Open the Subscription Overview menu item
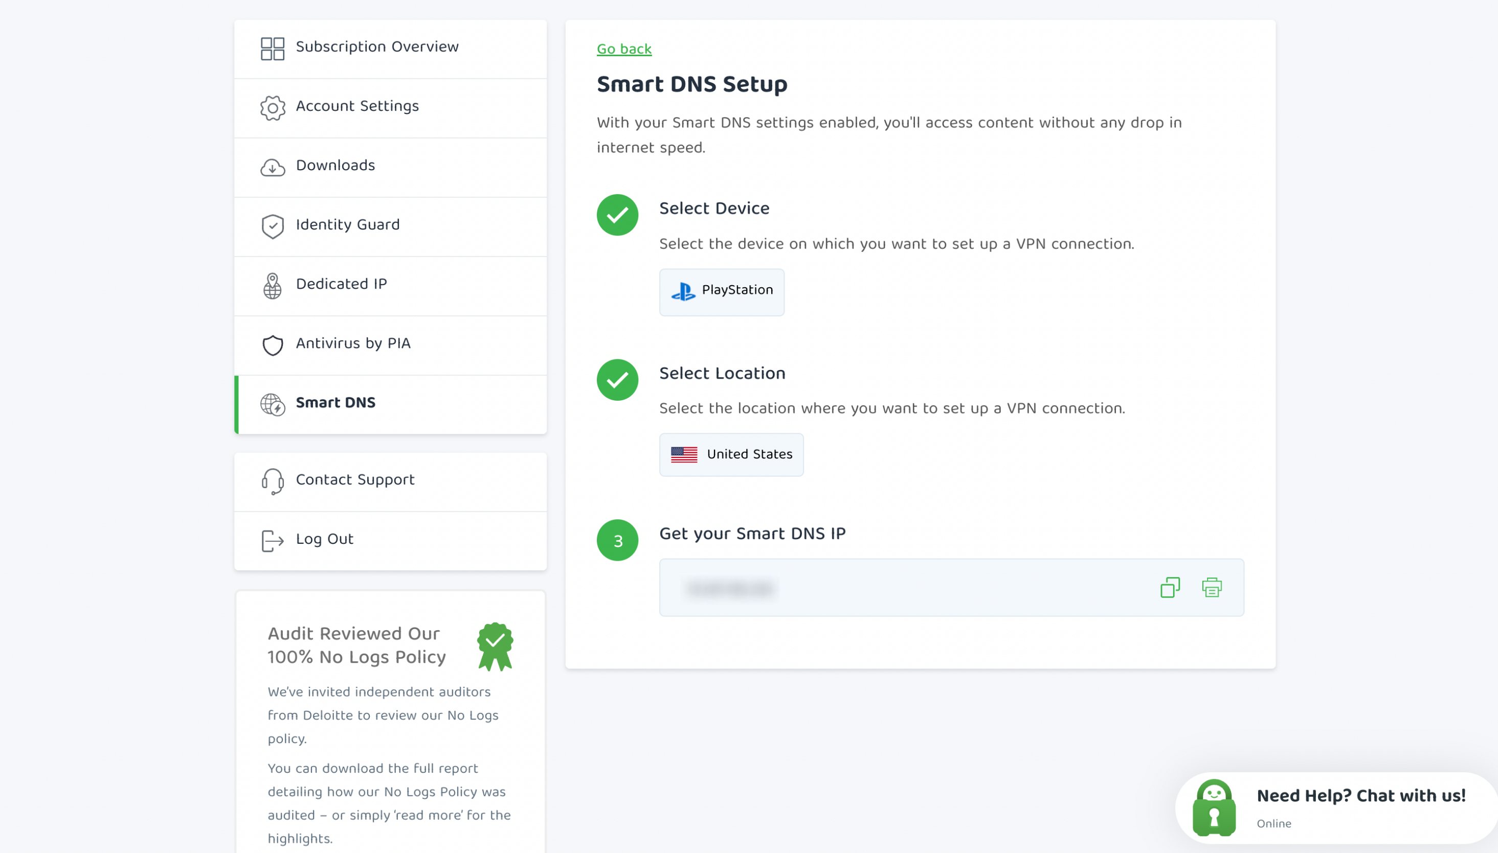The height and width of the screenshot is (853, 1498). tap(390, 49)
